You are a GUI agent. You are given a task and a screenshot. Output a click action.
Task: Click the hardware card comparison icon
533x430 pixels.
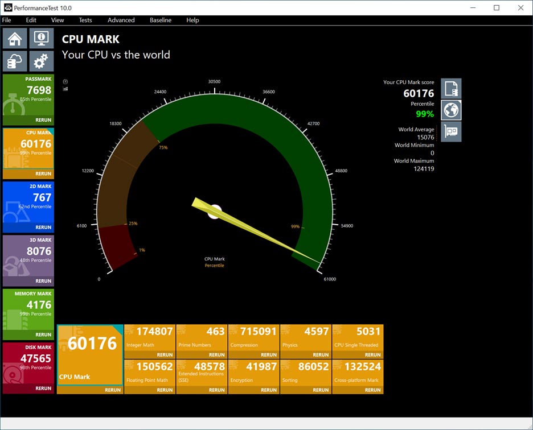pyautogui.click(x=451, y=131)
